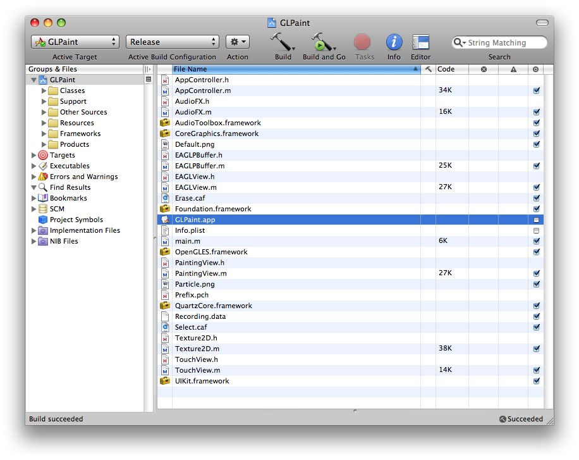Select the Find Results magnifier icon

pyautogui.click(x=43, y=187)
